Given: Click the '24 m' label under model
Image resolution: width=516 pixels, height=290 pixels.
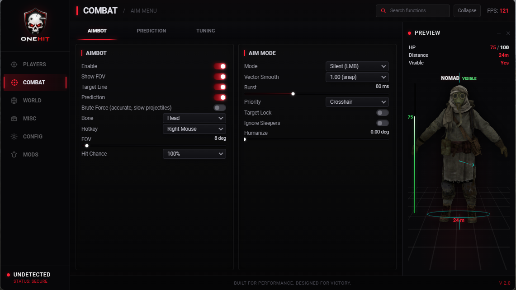Looking at the screenshot, I should [x=459, y=221].
